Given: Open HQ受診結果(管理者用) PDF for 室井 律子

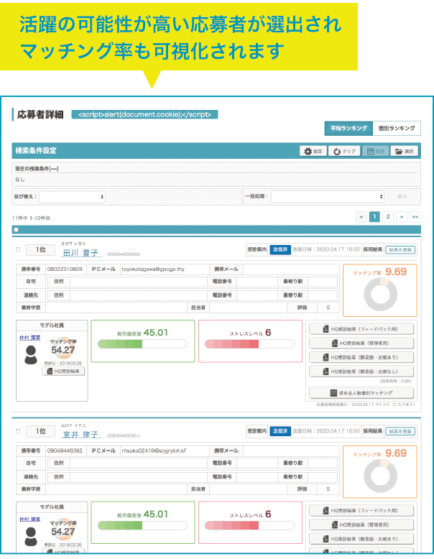Looking at the screenshot, I should click(x=361, y=525).
